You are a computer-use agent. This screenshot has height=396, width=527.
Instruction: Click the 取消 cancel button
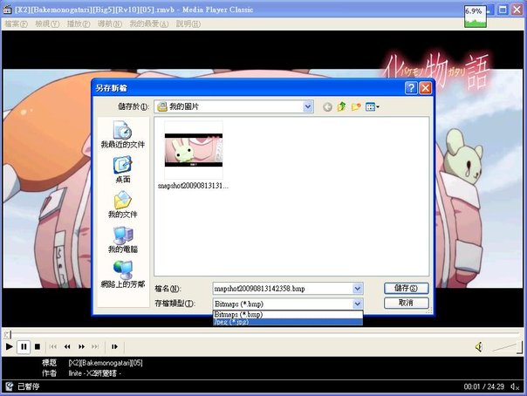[406, 303]
